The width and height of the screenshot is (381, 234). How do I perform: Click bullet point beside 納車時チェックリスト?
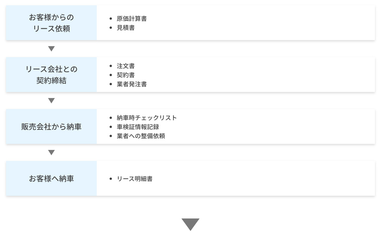111,118
